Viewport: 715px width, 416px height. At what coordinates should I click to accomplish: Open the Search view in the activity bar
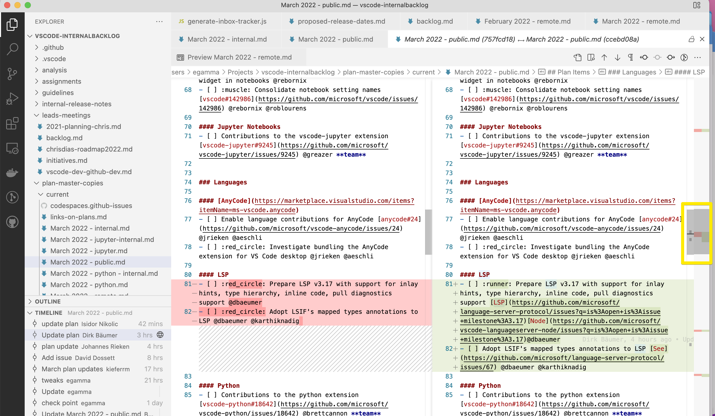click(x=12, y=49)
